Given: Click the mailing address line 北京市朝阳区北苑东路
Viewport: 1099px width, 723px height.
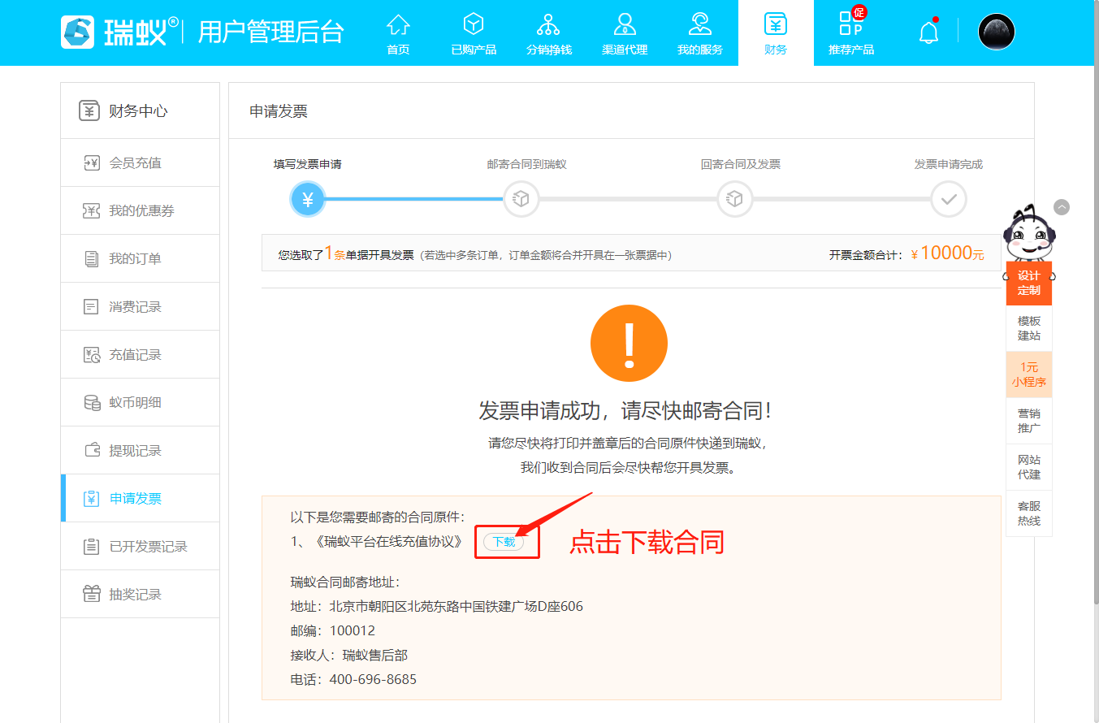Looking at the screenshot, I should [437, 606].
